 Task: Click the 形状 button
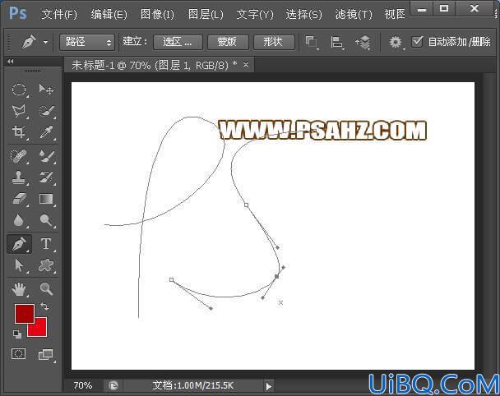pos(274,42)
